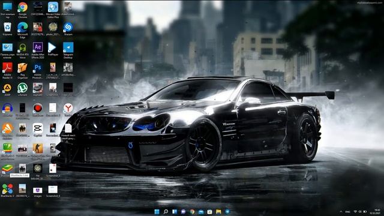Expand the hidden system tray icons chevron
Screen dimensions: 384x216
[341, 212]
